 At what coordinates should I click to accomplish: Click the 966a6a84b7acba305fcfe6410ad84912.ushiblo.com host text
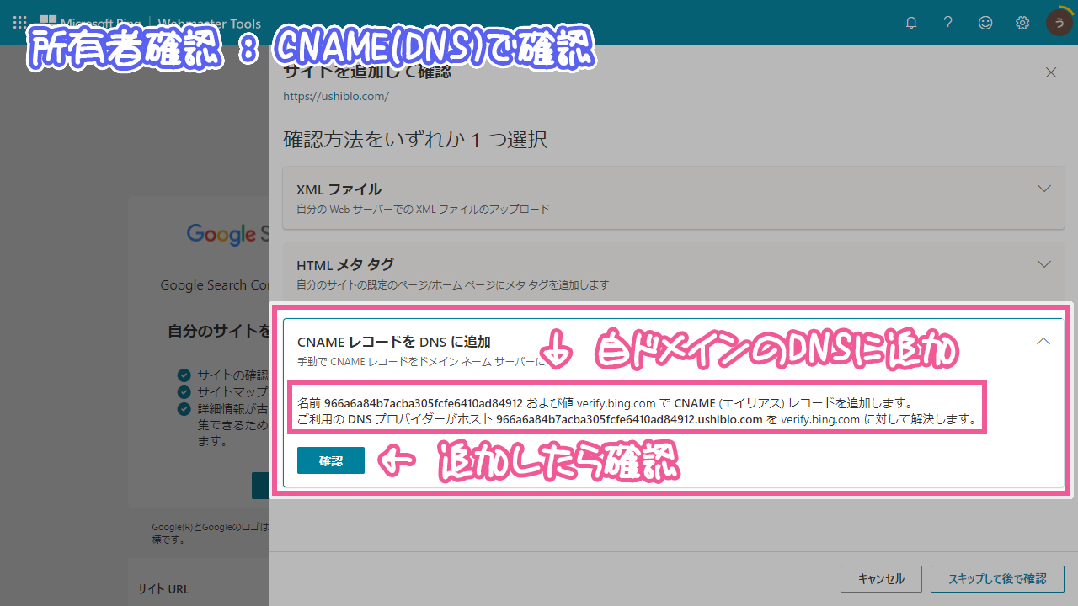coord(629,419)
